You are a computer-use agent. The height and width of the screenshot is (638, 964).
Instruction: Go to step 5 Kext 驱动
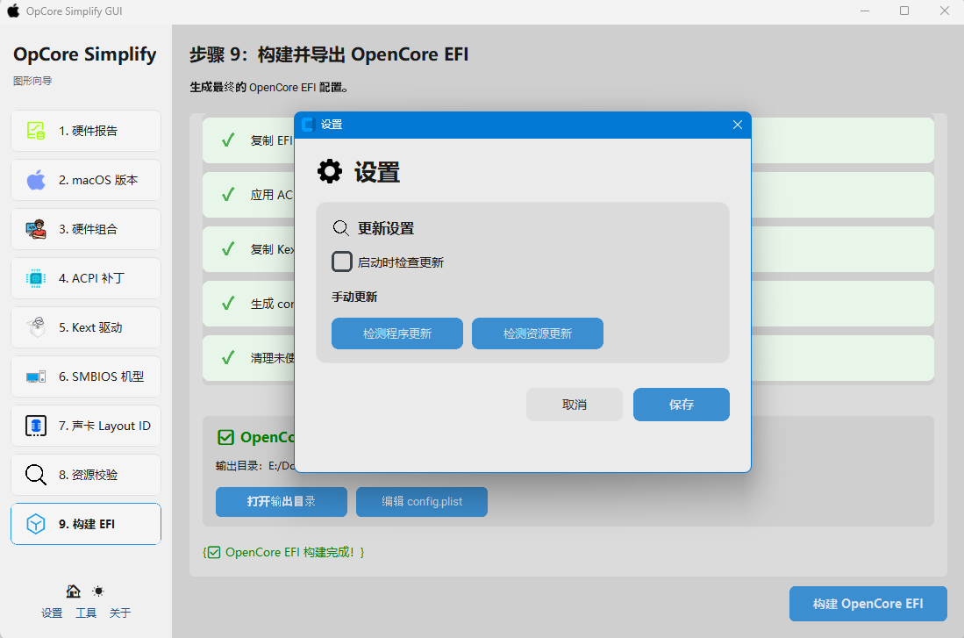86,327
